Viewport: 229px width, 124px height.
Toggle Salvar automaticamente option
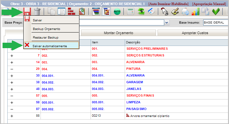[51, 45]
